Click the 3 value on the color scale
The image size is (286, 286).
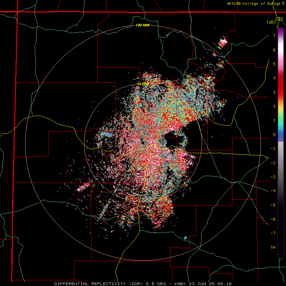274,92
